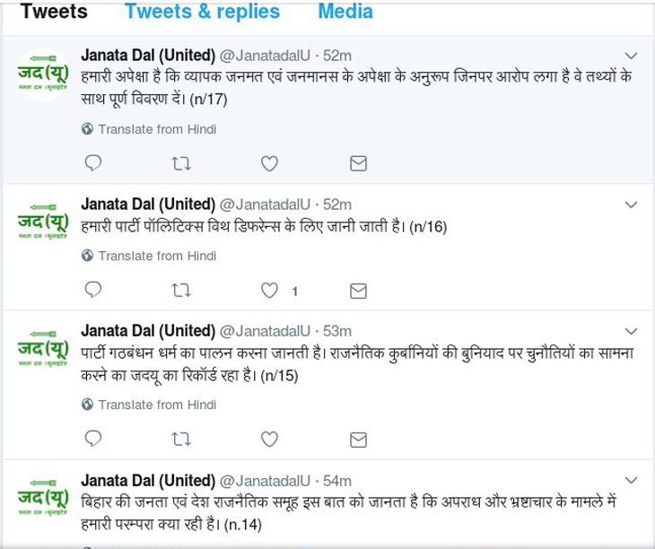Retweet the n/17 tweet
The image size is (655, 549).
pos(181,163)
